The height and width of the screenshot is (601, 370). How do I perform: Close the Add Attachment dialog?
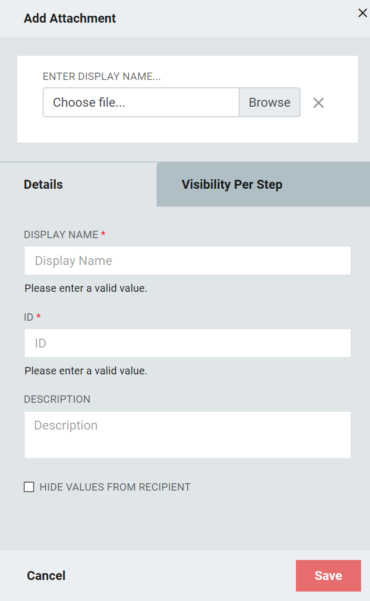tap(362, 13)
